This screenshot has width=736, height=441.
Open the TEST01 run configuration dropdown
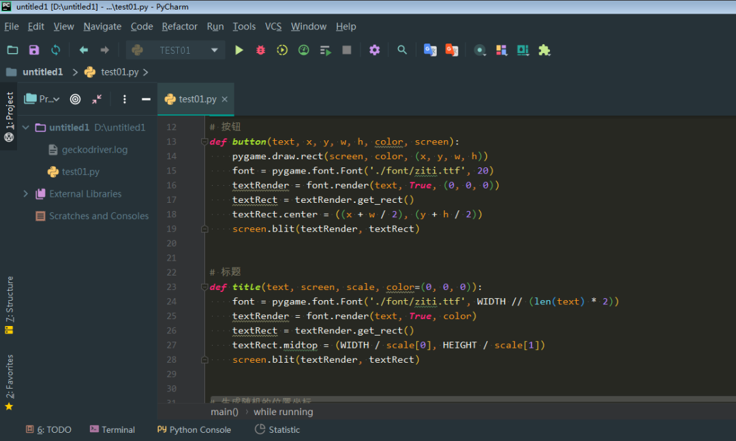point(175,50)
